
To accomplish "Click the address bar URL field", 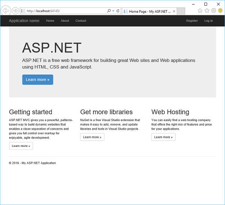I will coord(70,11).
